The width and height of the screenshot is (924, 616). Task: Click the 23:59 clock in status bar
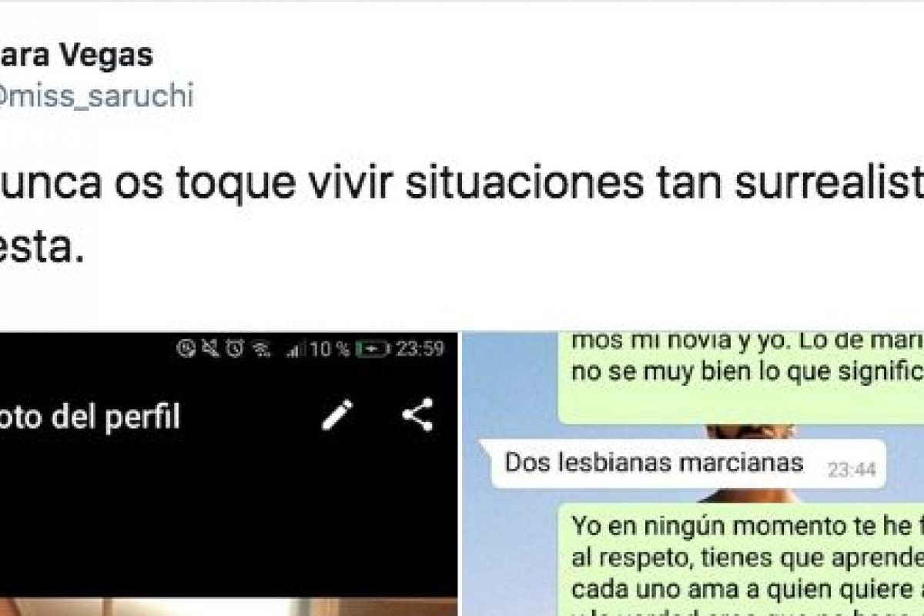(x=420, y=350)
